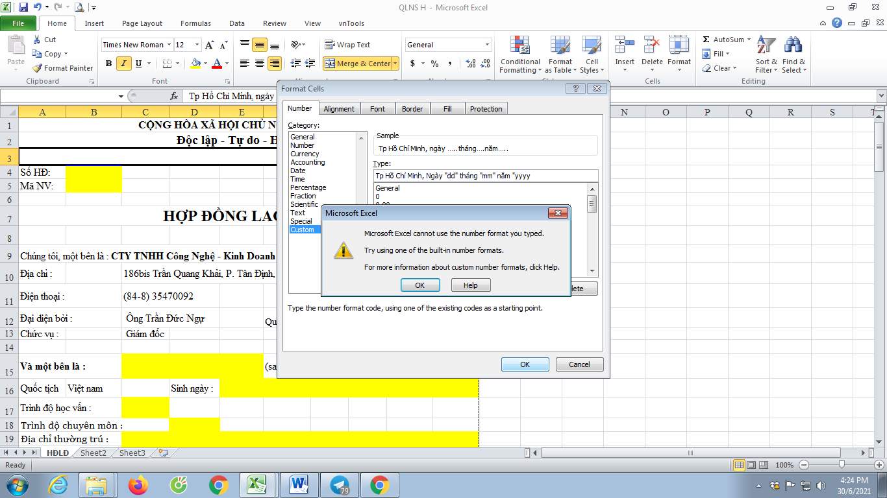Click the Format as Table icon
The image size is (887, 498).
point(560,46)
